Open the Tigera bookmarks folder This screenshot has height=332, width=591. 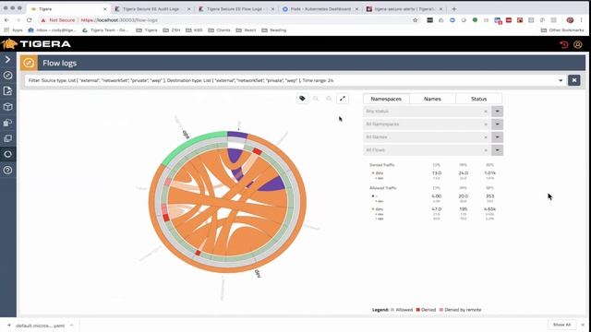(x=147, y=30)
